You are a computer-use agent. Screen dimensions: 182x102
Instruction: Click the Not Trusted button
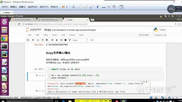click(x=144, y=35)
